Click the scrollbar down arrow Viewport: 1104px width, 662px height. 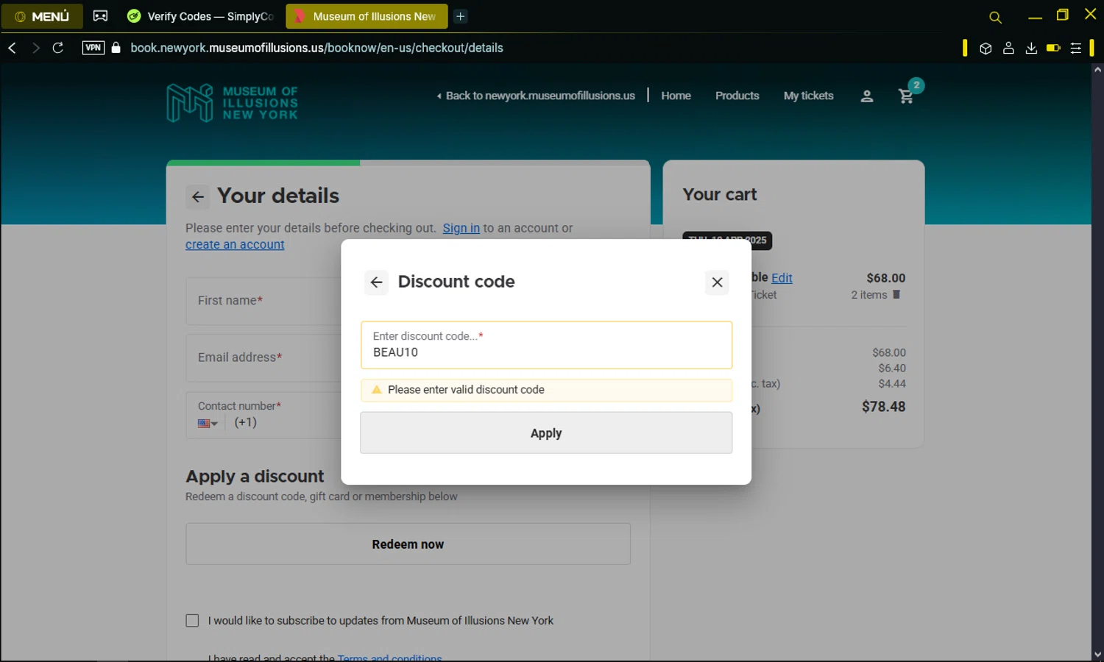(x=1097, y=655)
